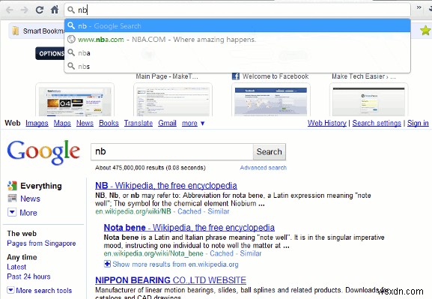
Task: Choose the 'nbs' search suggestion
Action: coord(237,66)
